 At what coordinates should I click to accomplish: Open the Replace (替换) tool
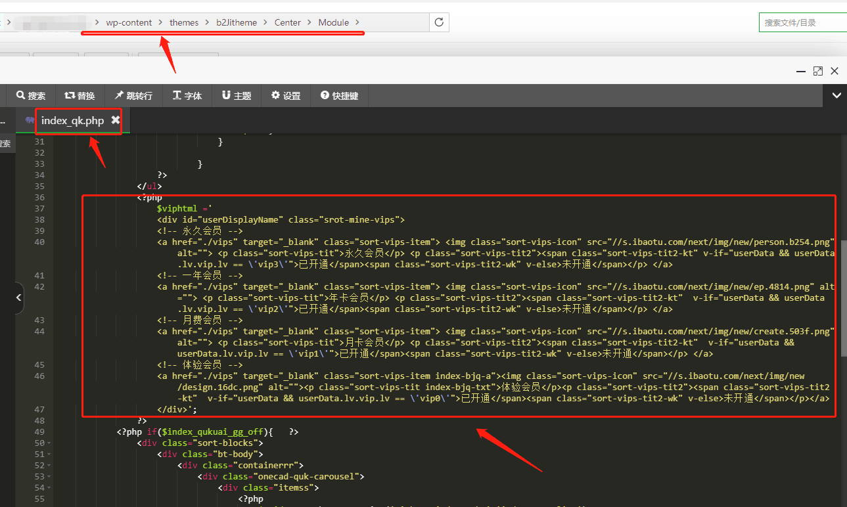click(80, 96)
